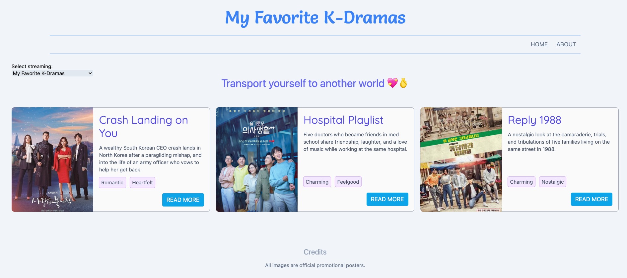Screen dimensions: 627x278
Task: Click READ MORE for Crash Landing on You
Action: (x=183, y=200)
